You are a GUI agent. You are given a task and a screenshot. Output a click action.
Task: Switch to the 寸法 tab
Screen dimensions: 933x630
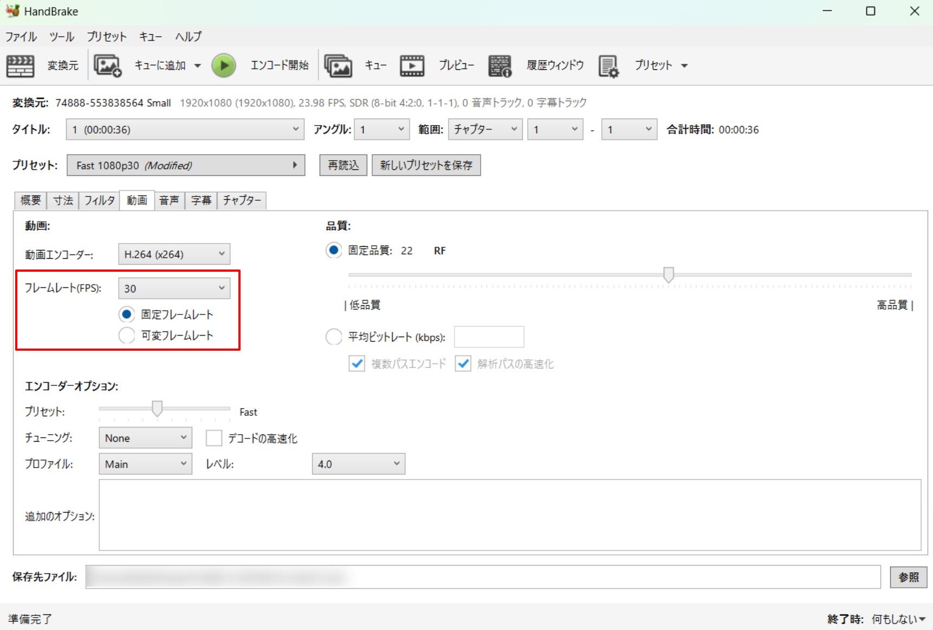[x=63, y=200]
